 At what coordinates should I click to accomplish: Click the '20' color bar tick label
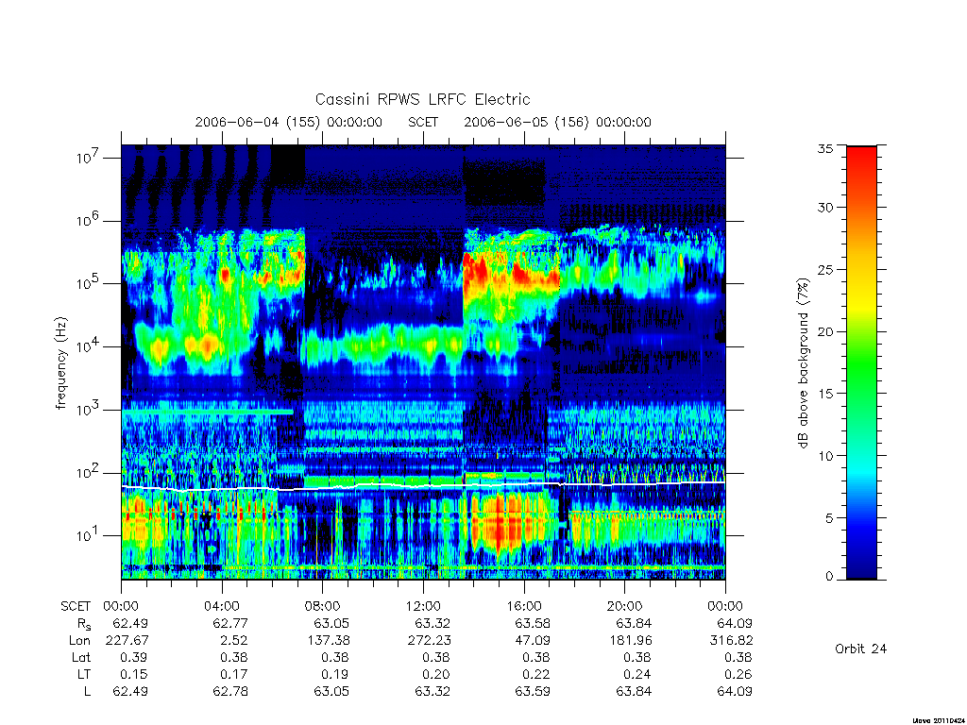(x=824, y=331)
